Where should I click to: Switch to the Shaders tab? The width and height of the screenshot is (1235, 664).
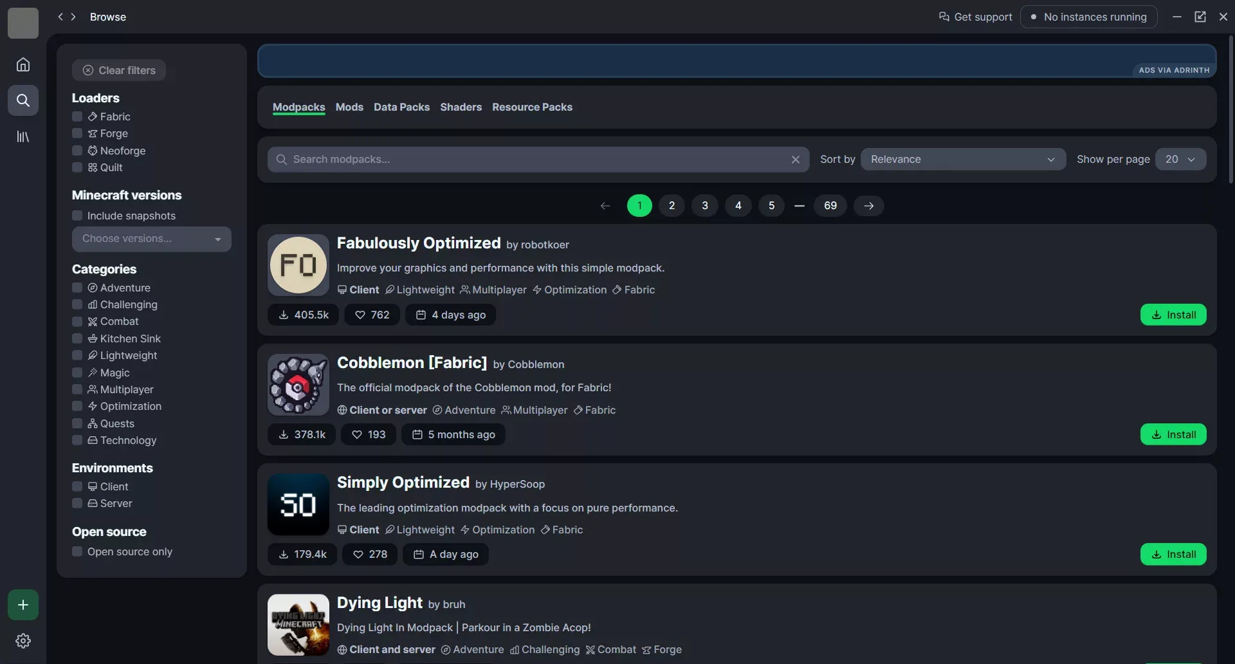(x=461, y=107)
